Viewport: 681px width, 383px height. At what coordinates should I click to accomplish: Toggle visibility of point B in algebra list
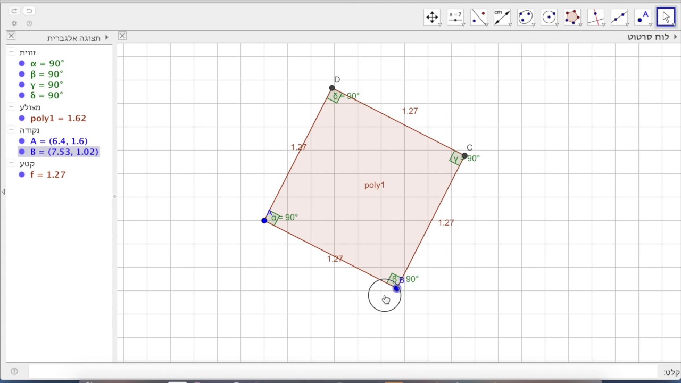click(x=22, y=152)
